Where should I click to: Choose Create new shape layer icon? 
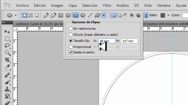coord(113,15)
